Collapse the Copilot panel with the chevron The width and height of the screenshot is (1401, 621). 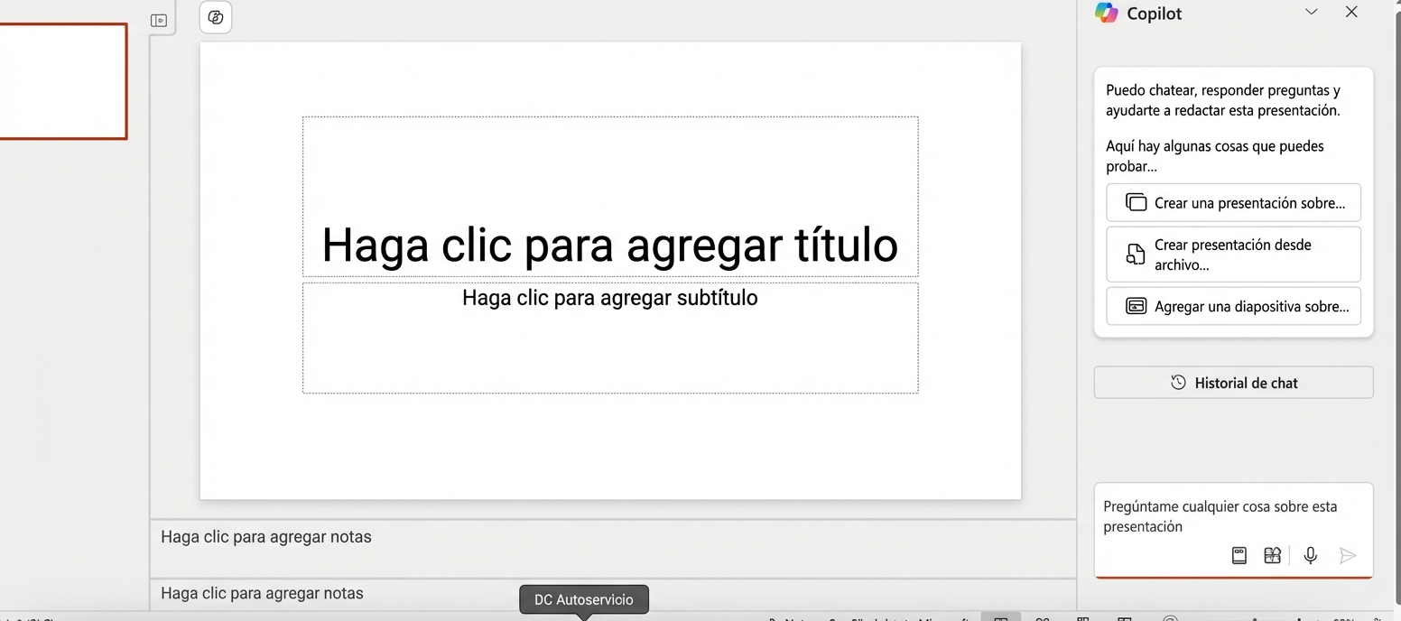[x=1310, y=12]
